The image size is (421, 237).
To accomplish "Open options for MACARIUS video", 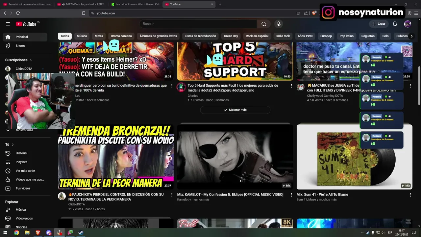I will click(x=410, y=86).
